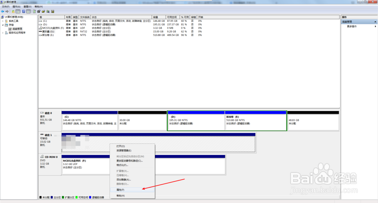This screenshot has height=203, width=378.
Task: Toggle the Show/Hide console tree toolbar icon
Action: [18, 12]
